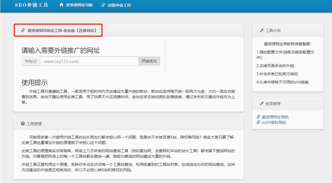332x183 pixels.
Task: Follow the xo69福利导航 sidebar link
Action: tap(274, 123)
